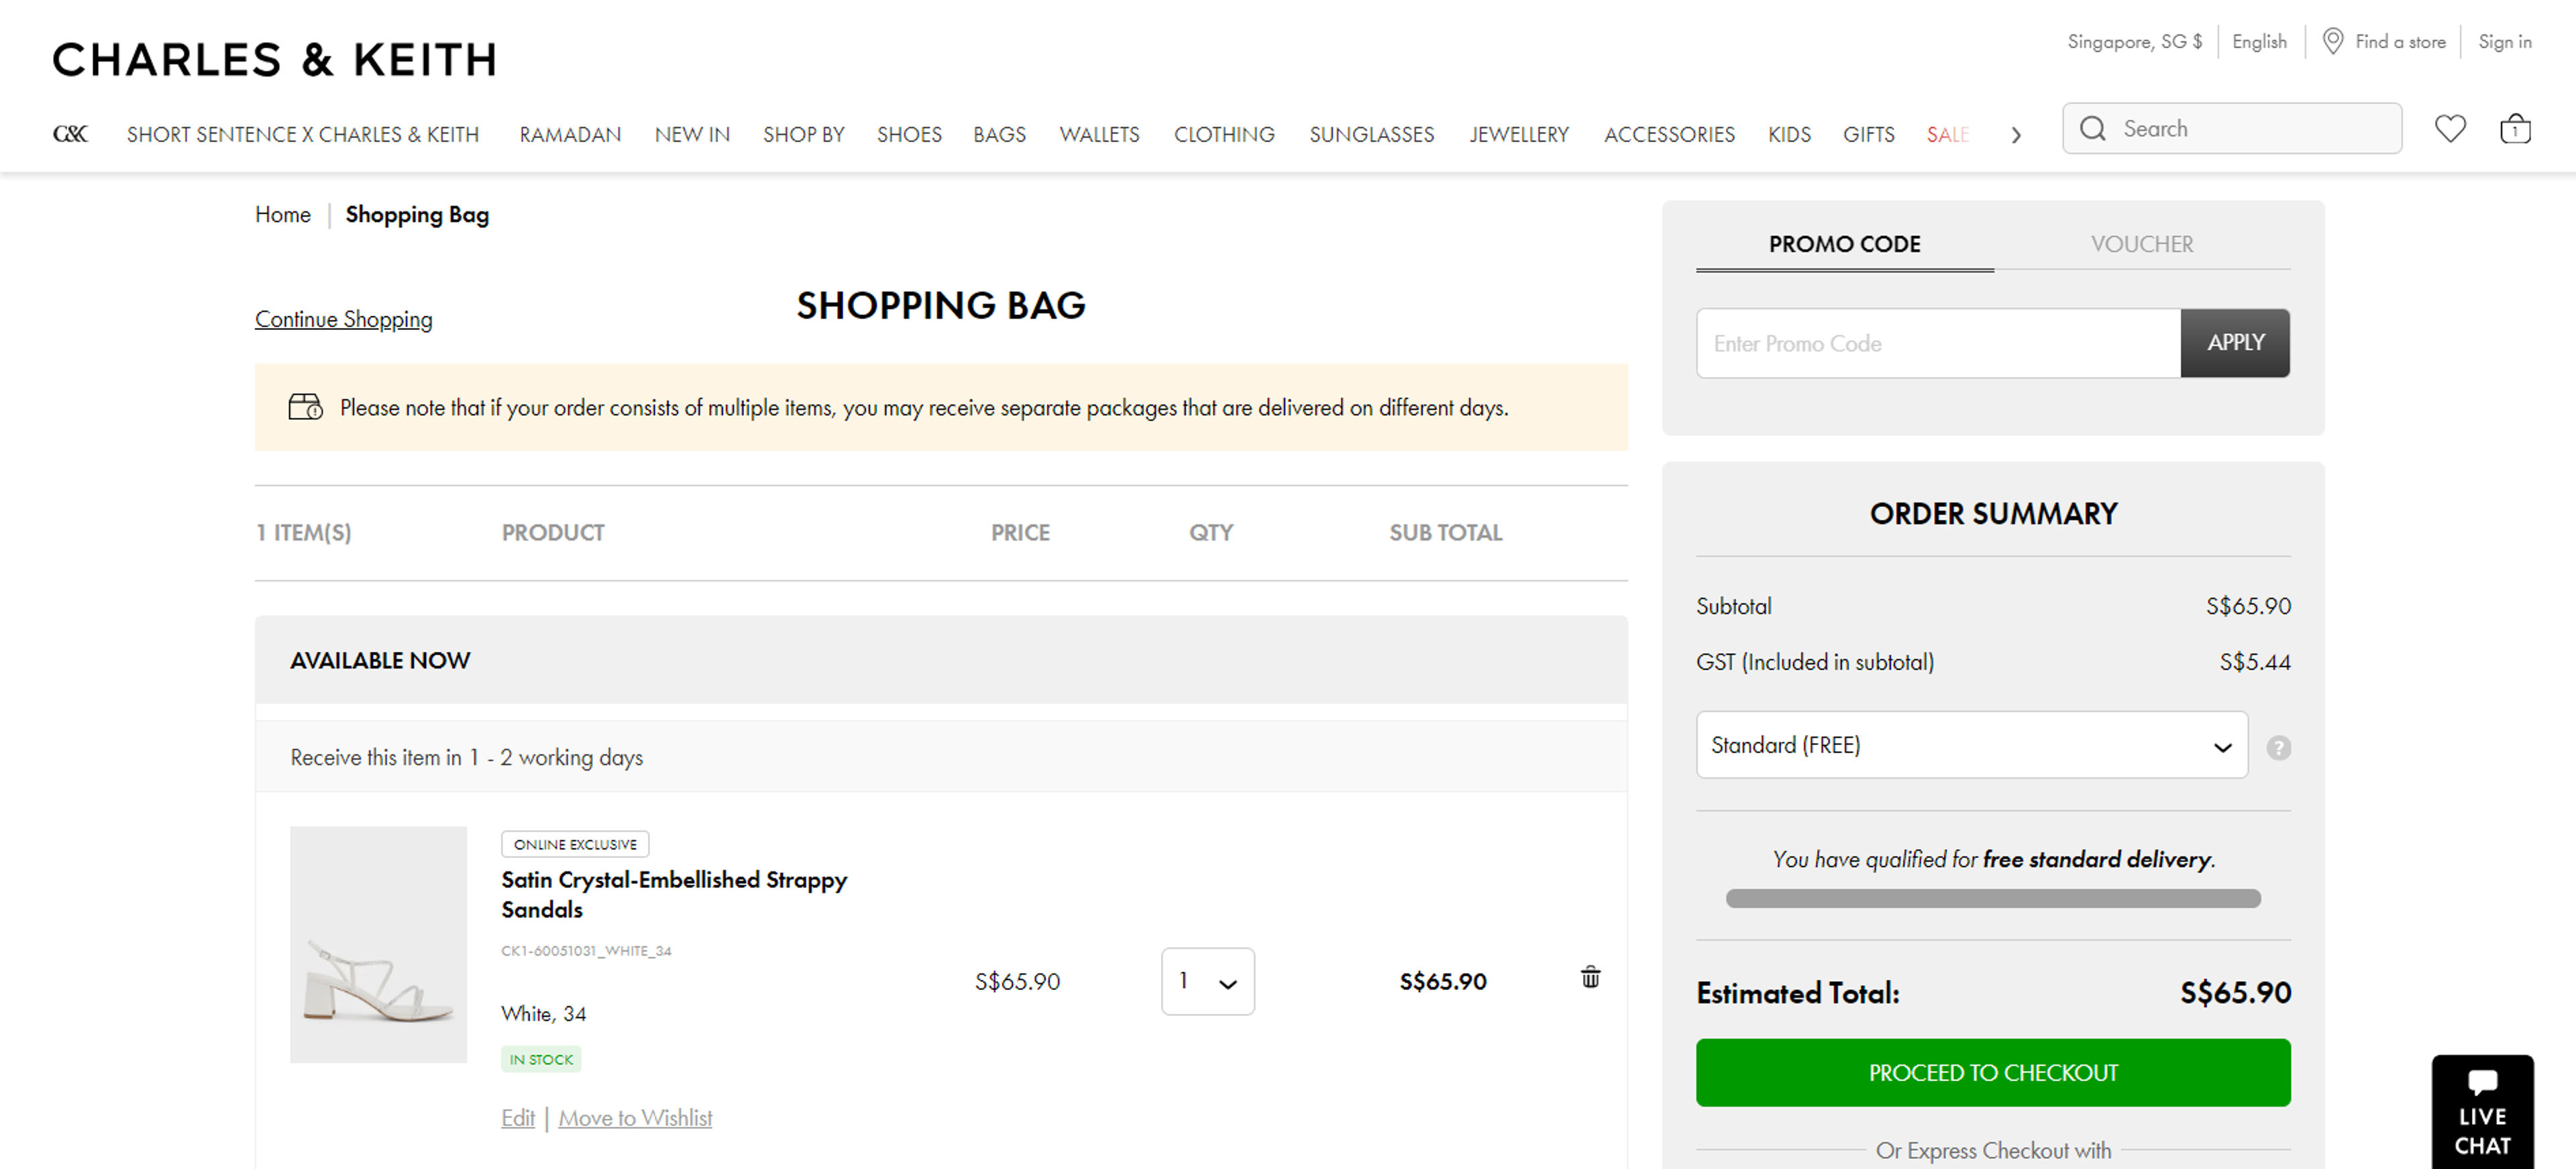2576x1169 pixels.
Task: Click the C&K logo icon in nav
Action: (70, 134)
